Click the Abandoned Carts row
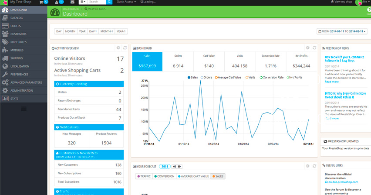371x195 pixels. click(x=89, y=109)
